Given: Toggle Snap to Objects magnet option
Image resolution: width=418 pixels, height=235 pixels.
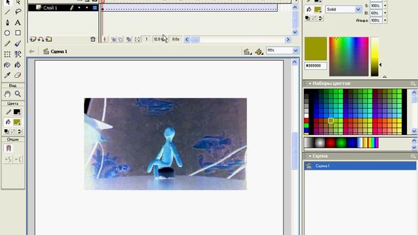Looking at the screenshot, I should click(x=8, y=148).
